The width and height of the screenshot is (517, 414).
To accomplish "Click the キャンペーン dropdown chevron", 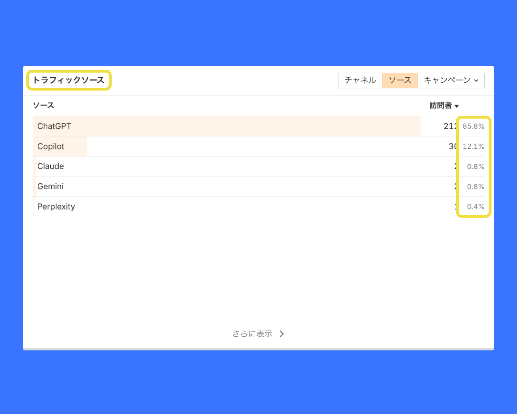I will 476,80.
